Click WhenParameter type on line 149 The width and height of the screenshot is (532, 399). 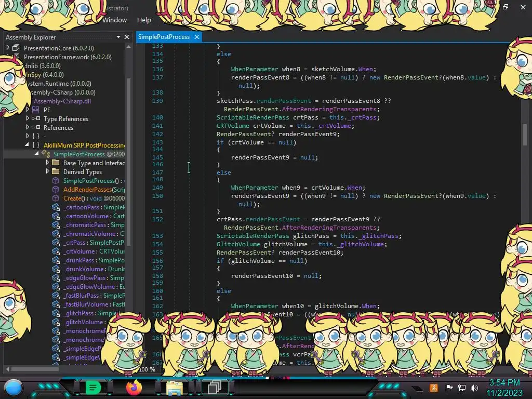(255, 188)
